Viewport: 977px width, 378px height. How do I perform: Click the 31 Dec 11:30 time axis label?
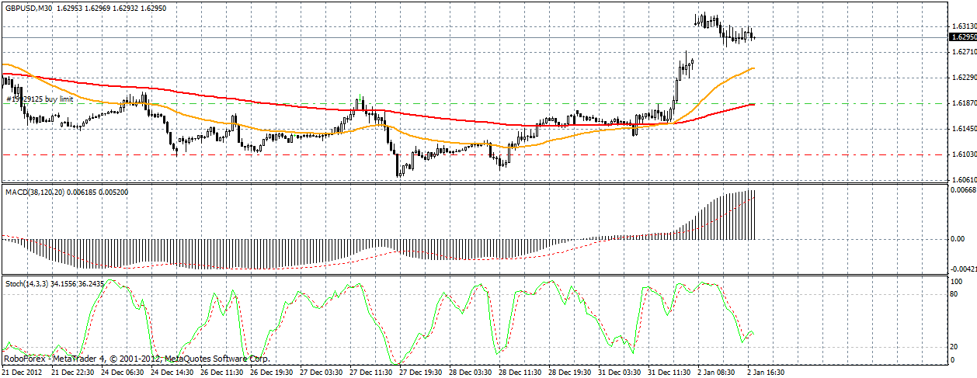click(671, 373)
